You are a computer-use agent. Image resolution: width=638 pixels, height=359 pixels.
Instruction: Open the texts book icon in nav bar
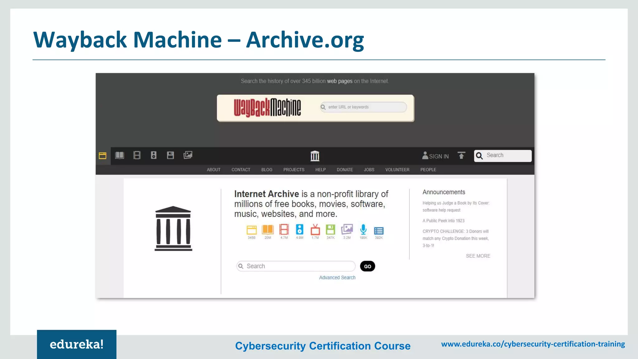pos(120,155)
